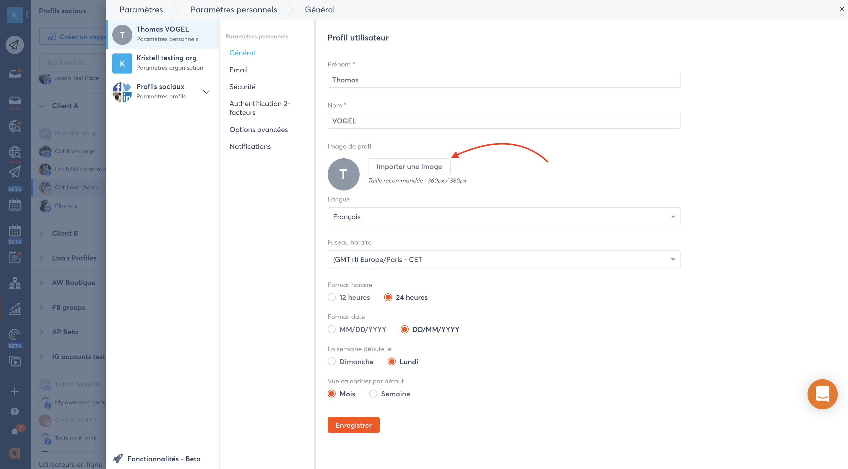
Task: Open the Langue dropdown showing Français
Action: (504, 216)
